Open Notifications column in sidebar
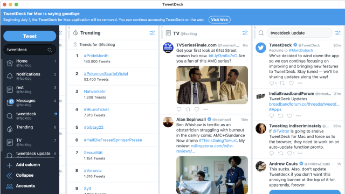The image size is (345, 194). [x=30, y=76]
